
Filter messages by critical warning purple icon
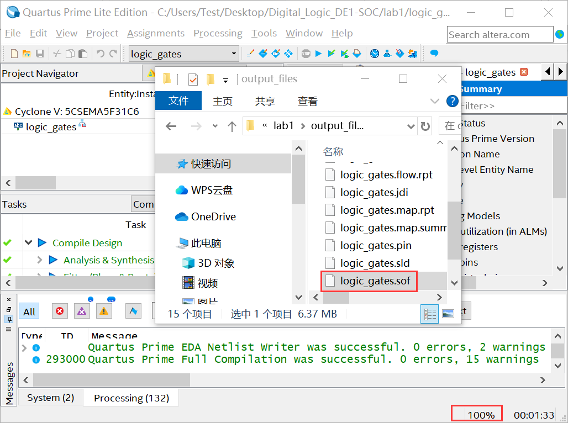(x=82, y=311)
